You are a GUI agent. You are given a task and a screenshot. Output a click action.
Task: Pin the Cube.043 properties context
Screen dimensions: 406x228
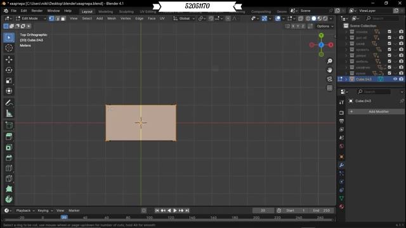point(402,101)
